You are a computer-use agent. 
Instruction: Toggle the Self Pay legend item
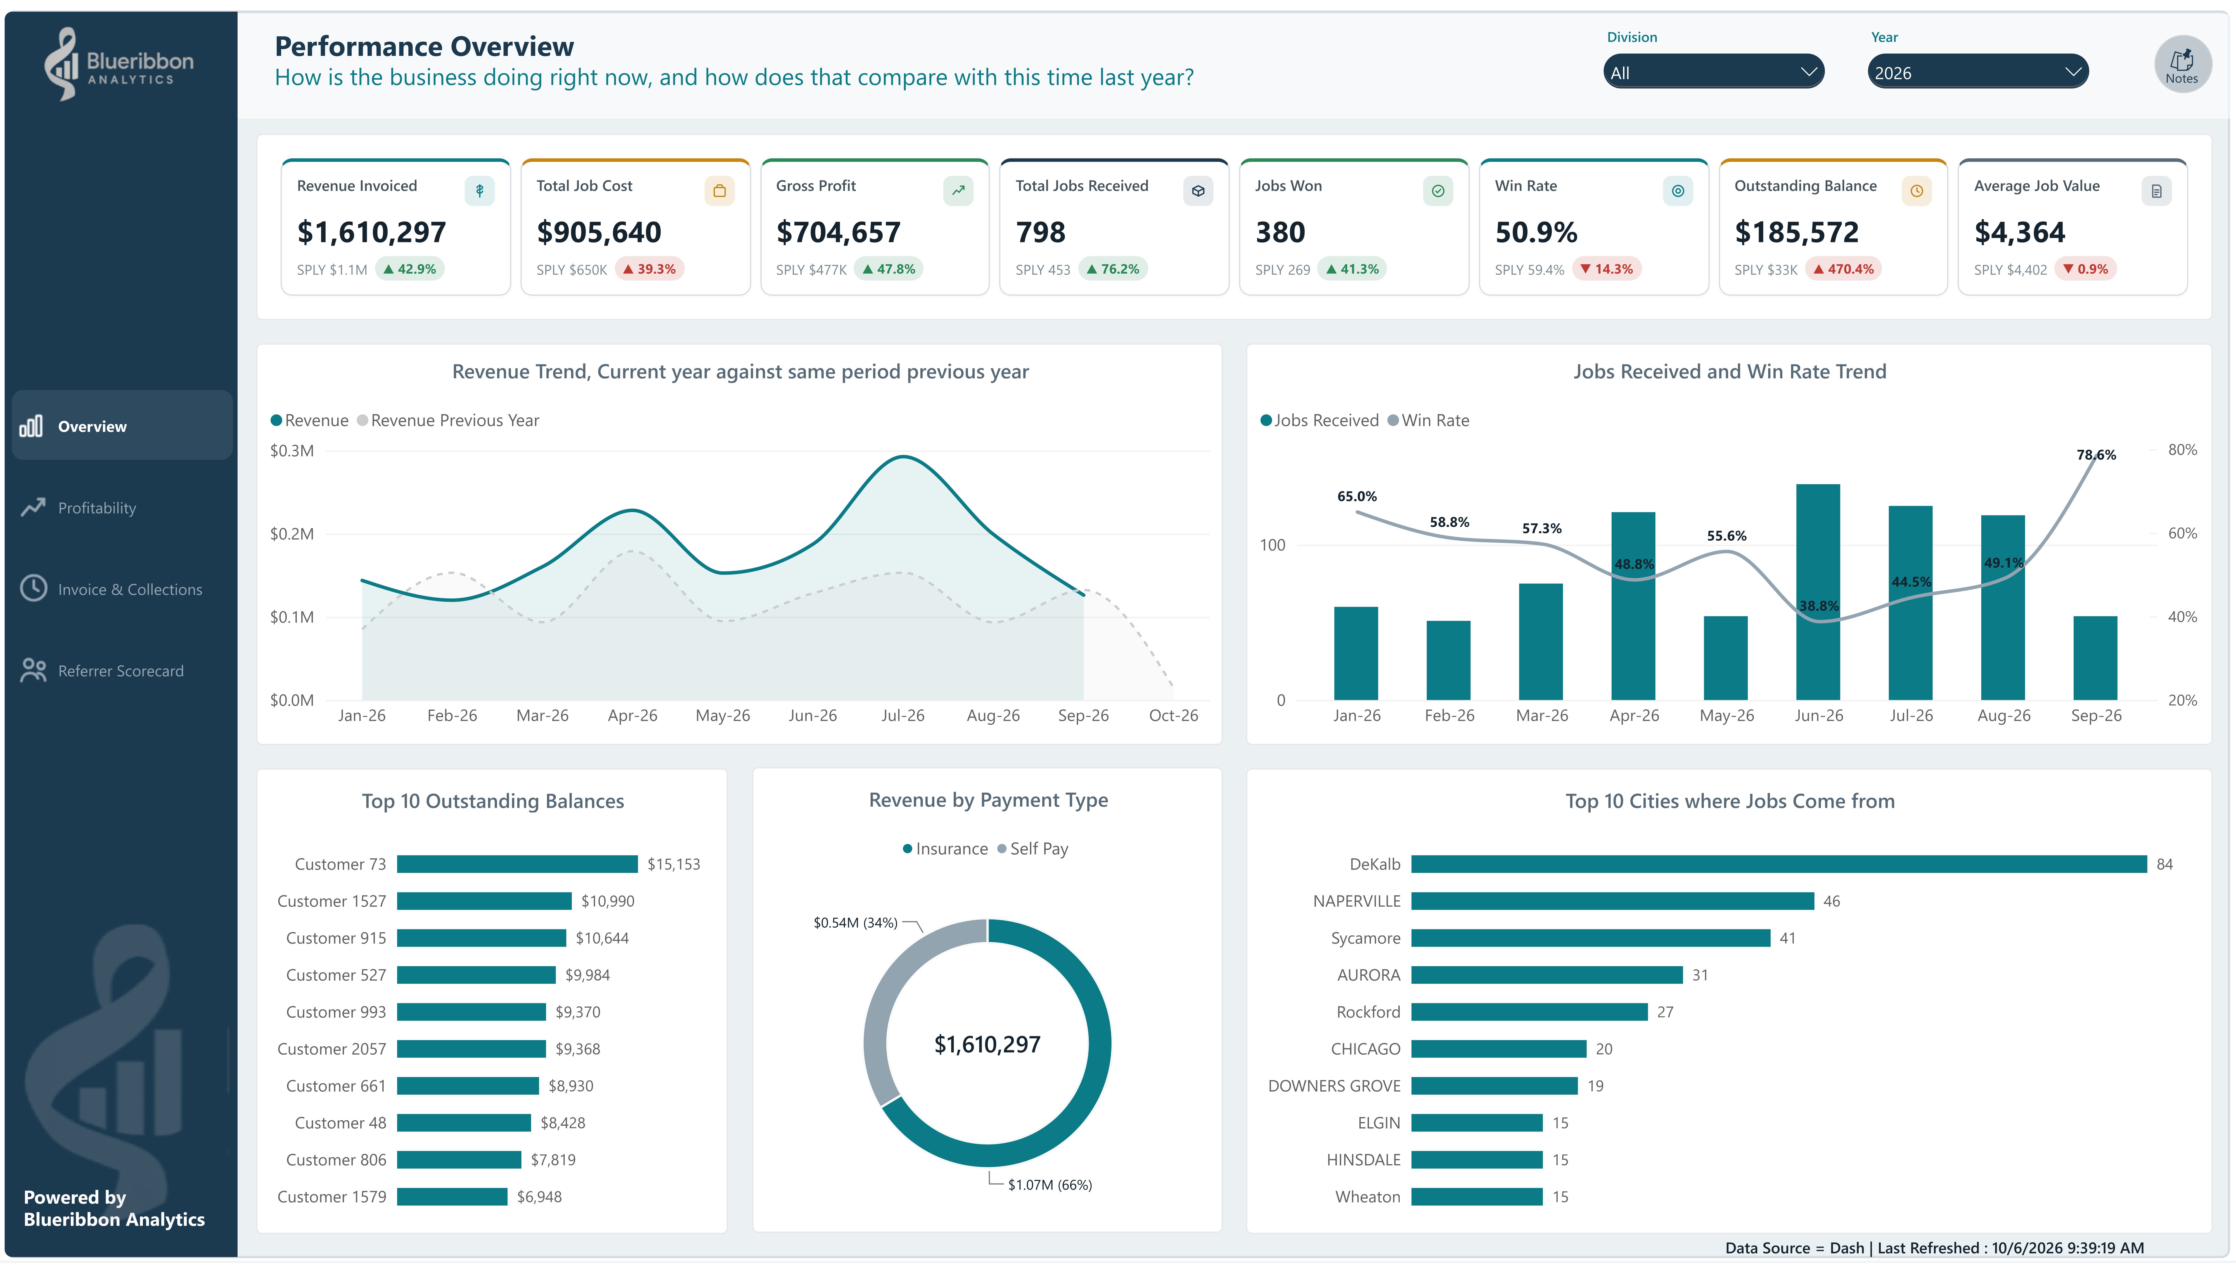(1033, 849)
